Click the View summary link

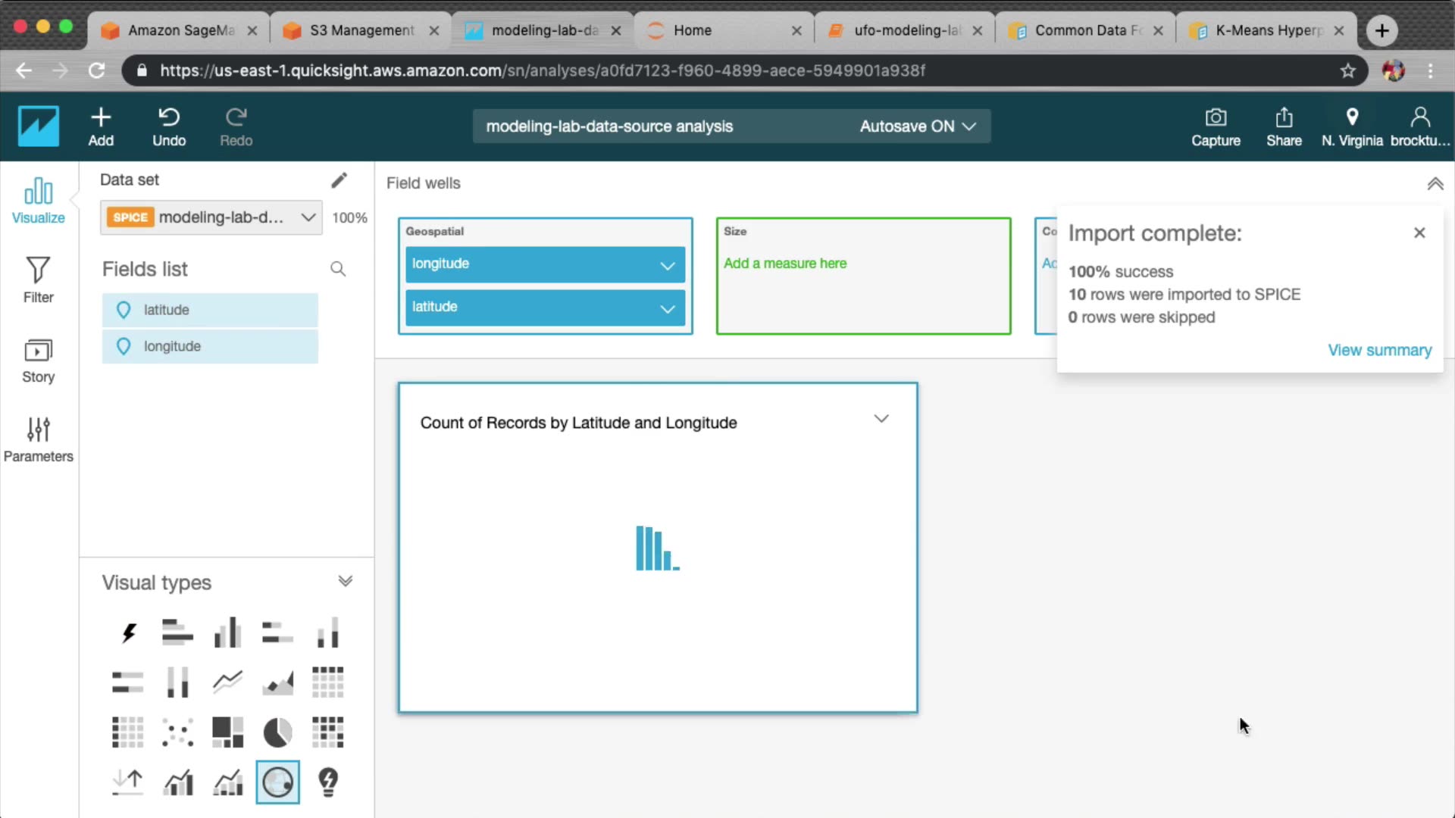(x=1379, y=350)
